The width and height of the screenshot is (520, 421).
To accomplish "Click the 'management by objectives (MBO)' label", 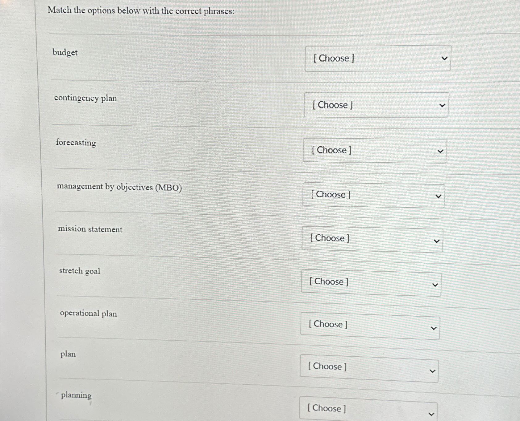I will click(x=119, y=187).
